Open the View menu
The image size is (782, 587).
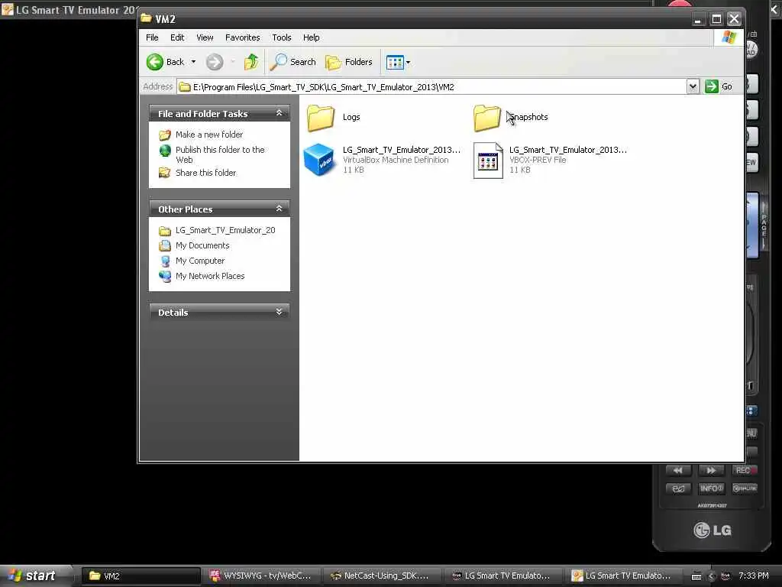pos(205,37)
